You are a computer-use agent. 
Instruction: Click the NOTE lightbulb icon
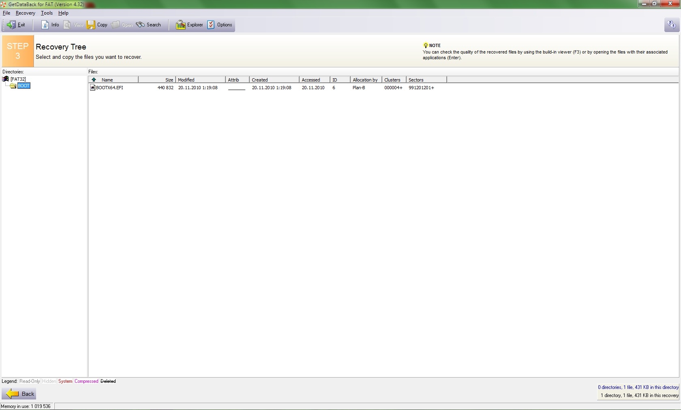[426, 45]
